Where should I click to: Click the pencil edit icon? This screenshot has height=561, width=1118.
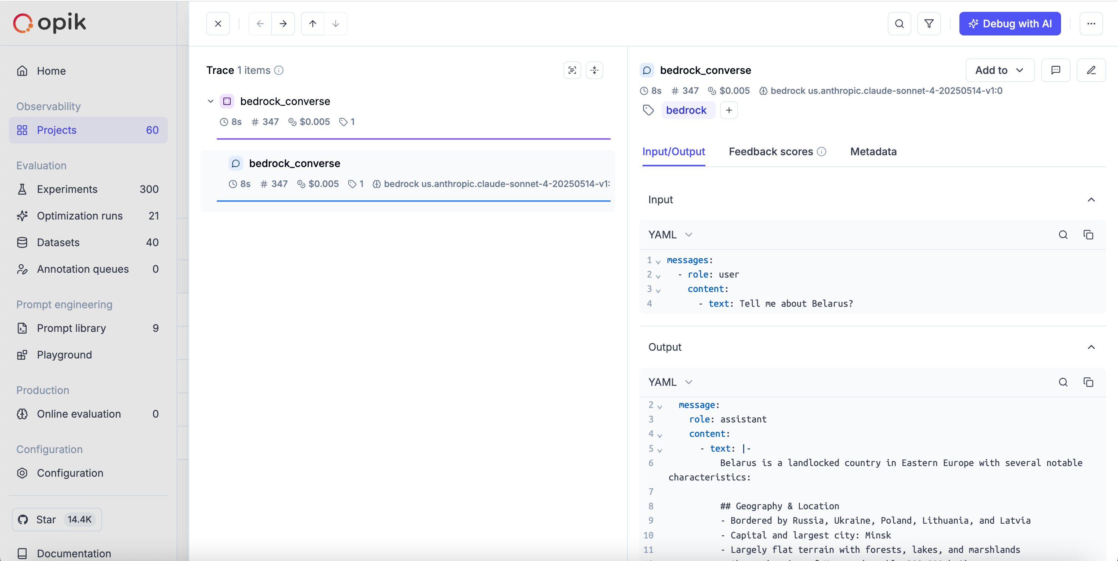(1091, 70)
